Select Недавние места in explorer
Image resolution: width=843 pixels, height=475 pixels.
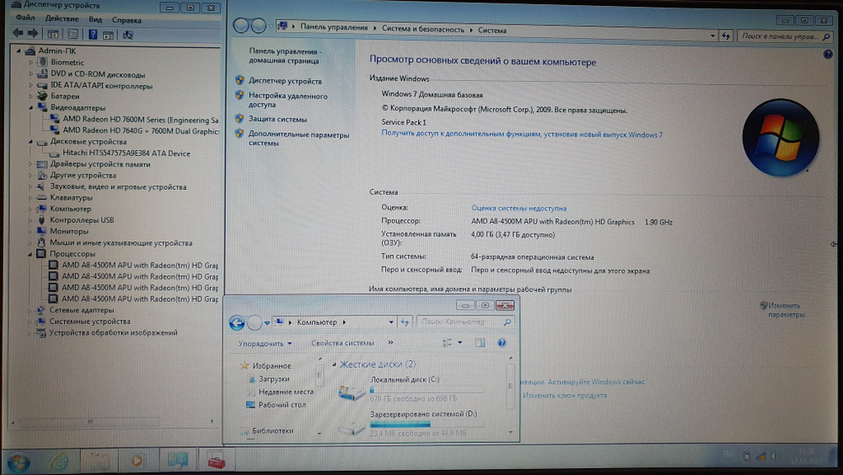tap(286, 391)
